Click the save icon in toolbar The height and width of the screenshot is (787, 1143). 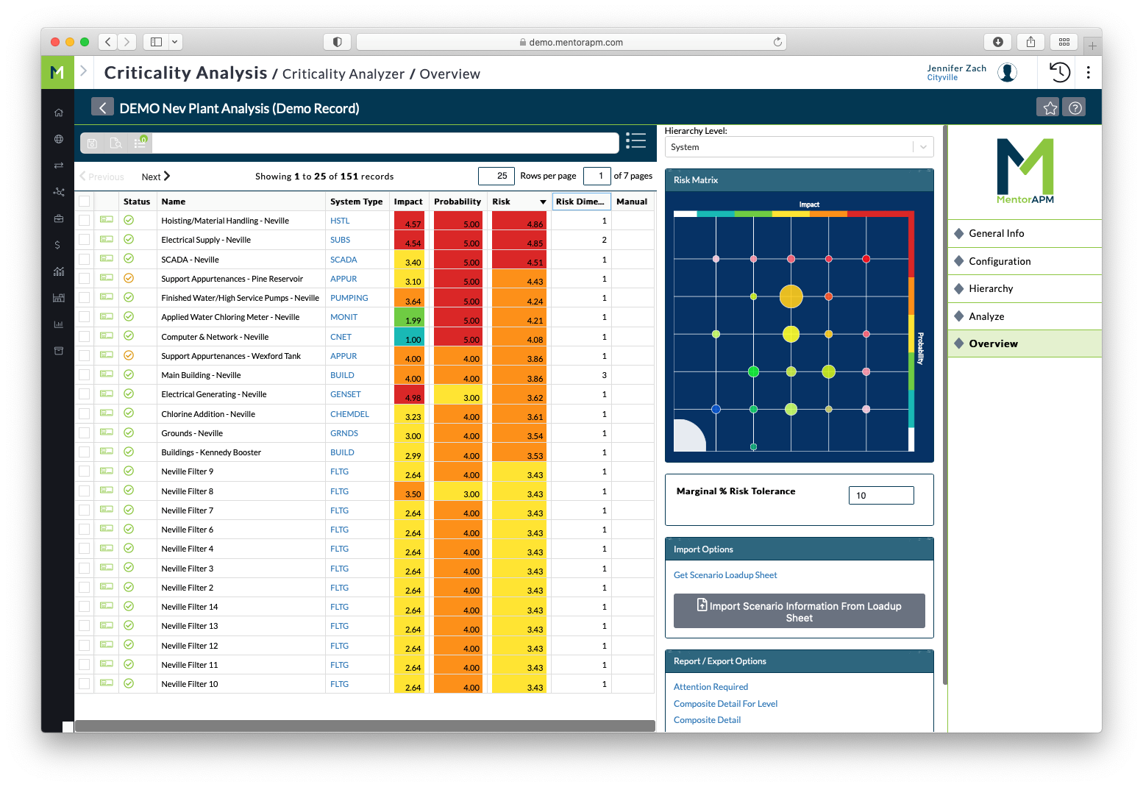92,143
